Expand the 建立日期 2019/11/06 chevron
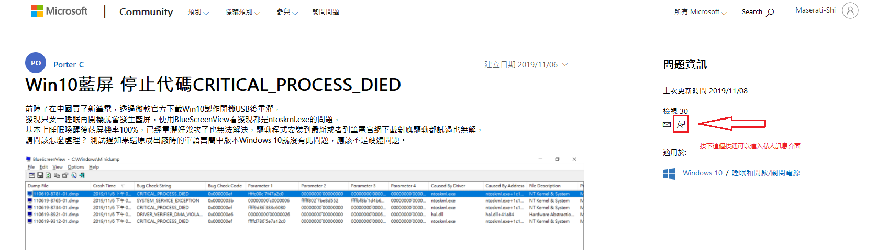This screenshot has width=877, height=250. pyautogui.click(x=565, y=64)
